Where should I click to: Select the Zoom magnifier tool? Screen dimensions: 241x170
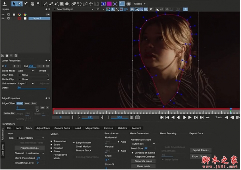click(38, 4)
